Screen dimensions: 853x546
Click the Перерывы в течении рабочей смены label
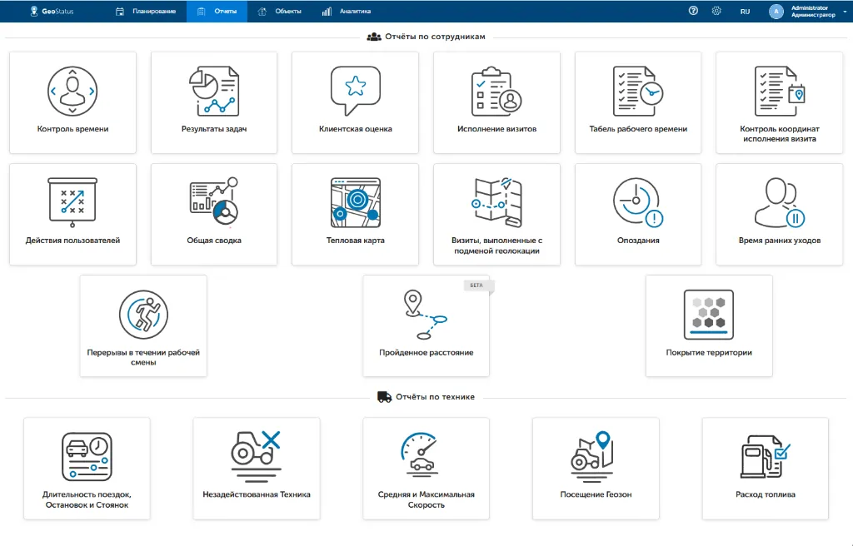143,357
